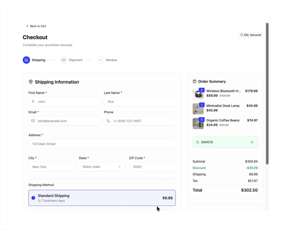Click the Minimalist Desk Lamp product name
The height and width of the screenshot is (230, 299).
[223, 106]
